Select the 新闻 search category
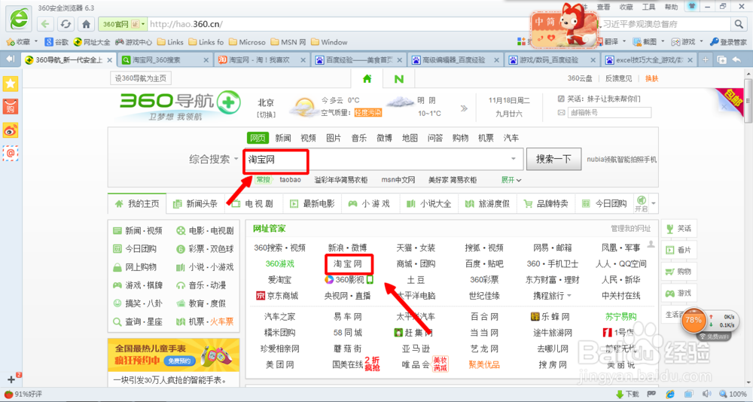The height and width of the screenshot is (402, 753). (x=283, y=138)
